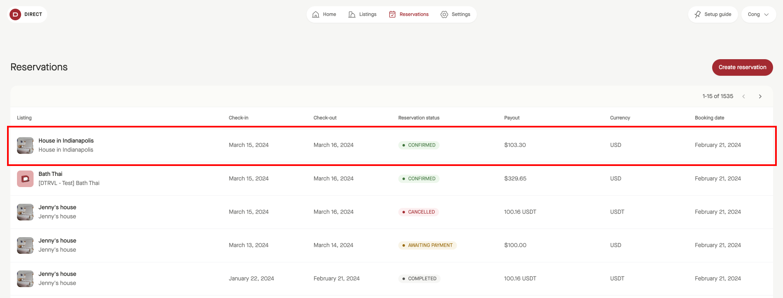783x298 pixels.
Task: Click the Reservations page heading
Action: pos(39,67)
